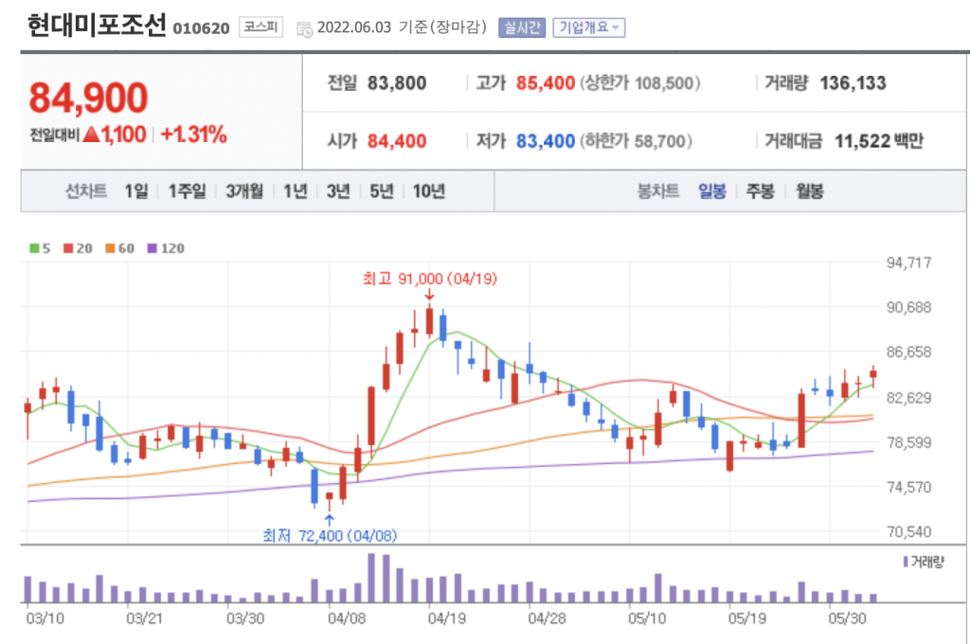970x644 pixels.
Task: Select the 일봉 daily candle chart
Action: click(x=712, y=191)
